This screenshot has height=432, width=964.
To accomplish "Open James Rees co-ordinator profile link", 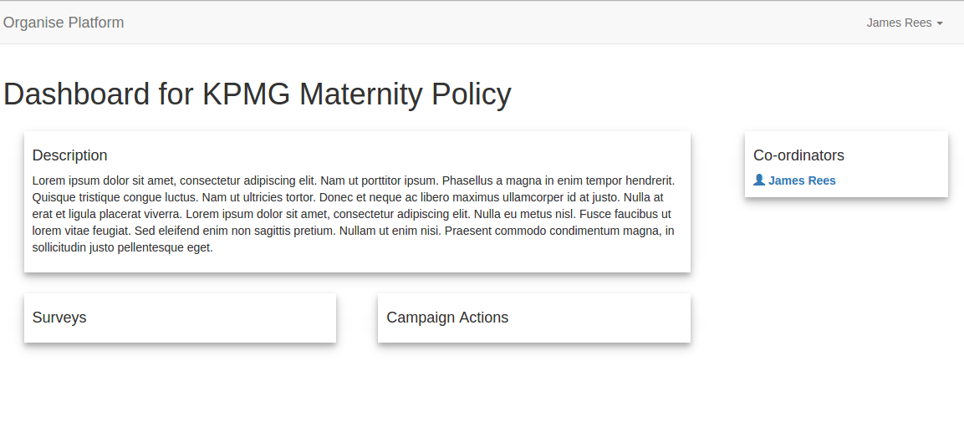I will pos(802,180).
